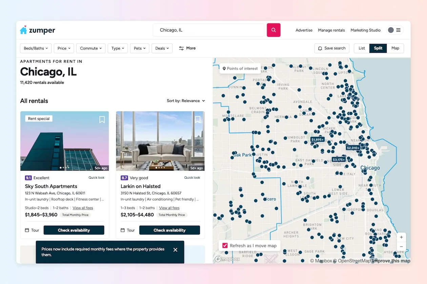Switch to Map view
The image size is (427, 284).
click(x=395, y=48)
